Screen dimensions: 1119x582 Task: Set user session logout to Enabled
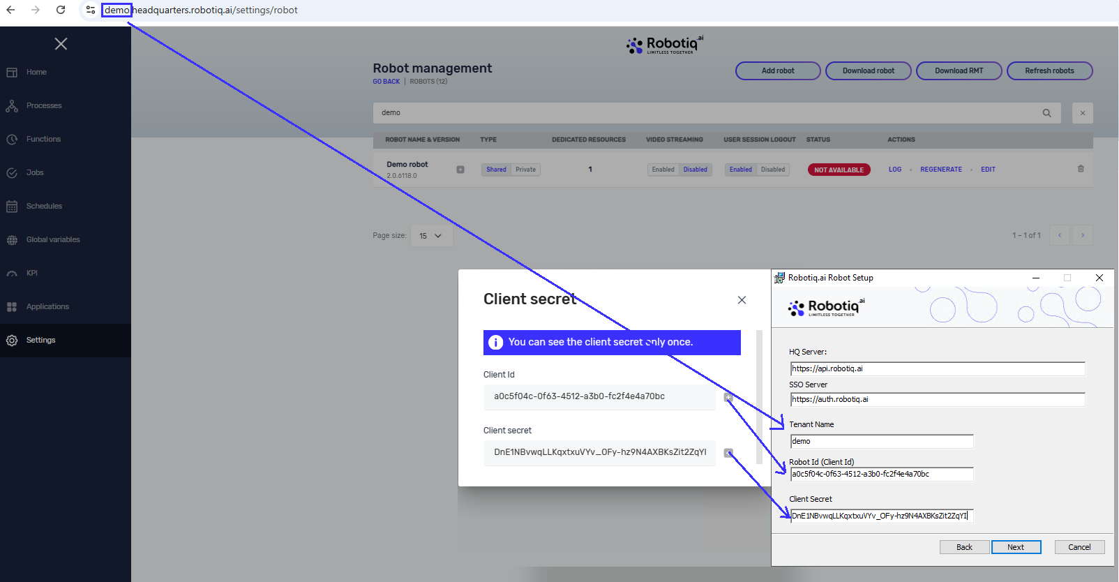[741, 170]
